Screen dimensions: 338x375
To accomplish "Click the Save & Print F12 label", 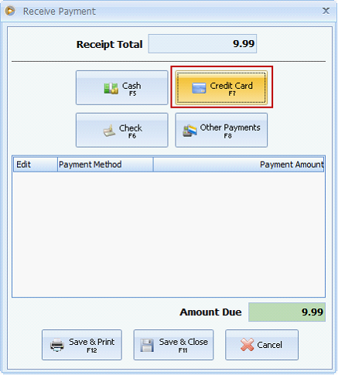I will [91, 345].
